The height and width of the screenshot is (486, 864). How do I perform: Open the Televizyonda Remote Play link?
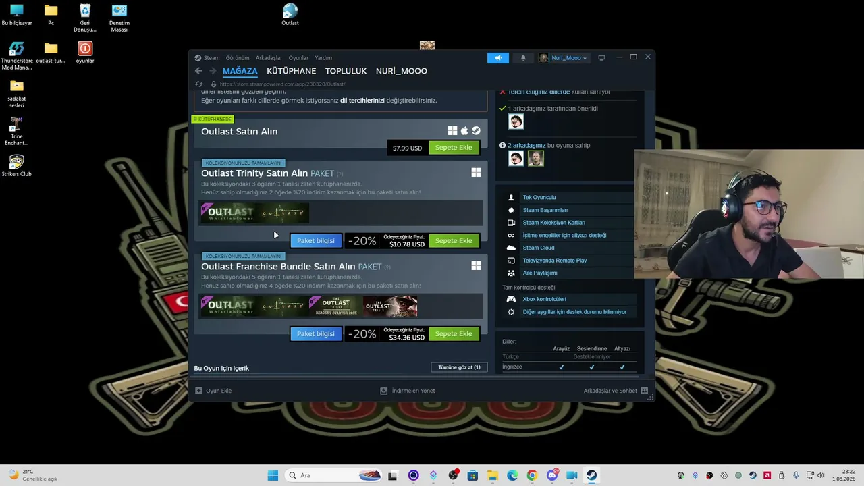click(x=555, y=261)
